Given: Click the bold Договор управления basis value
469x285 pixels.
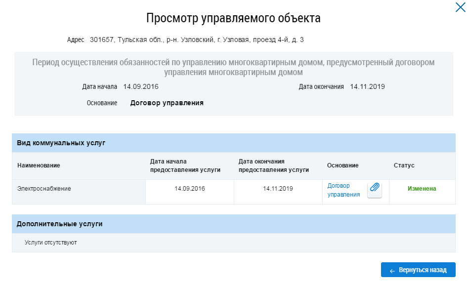Looking at the screenshot, I should (x=167, y=103).
